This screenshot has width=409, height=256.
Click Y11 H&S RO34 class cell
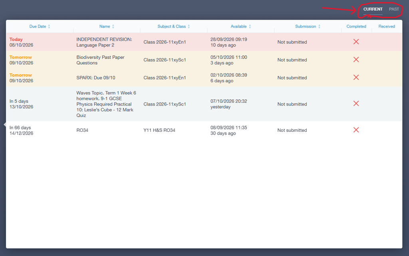159,130
